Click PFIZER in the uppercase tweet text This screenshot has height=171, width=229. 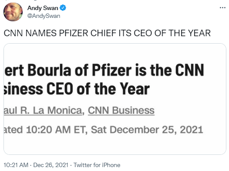(x=74, y=33)
